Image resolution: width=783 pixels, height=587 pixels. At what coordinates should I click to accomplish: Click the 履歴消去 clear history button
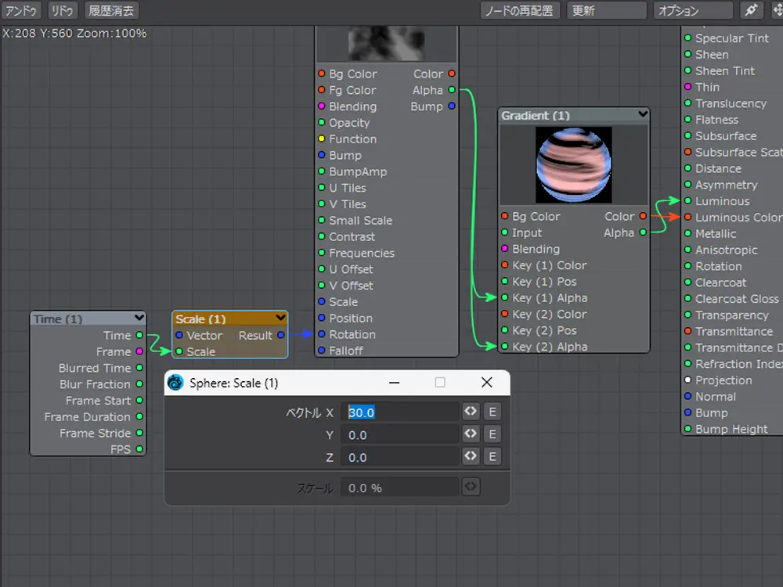[x=111, y=11]
